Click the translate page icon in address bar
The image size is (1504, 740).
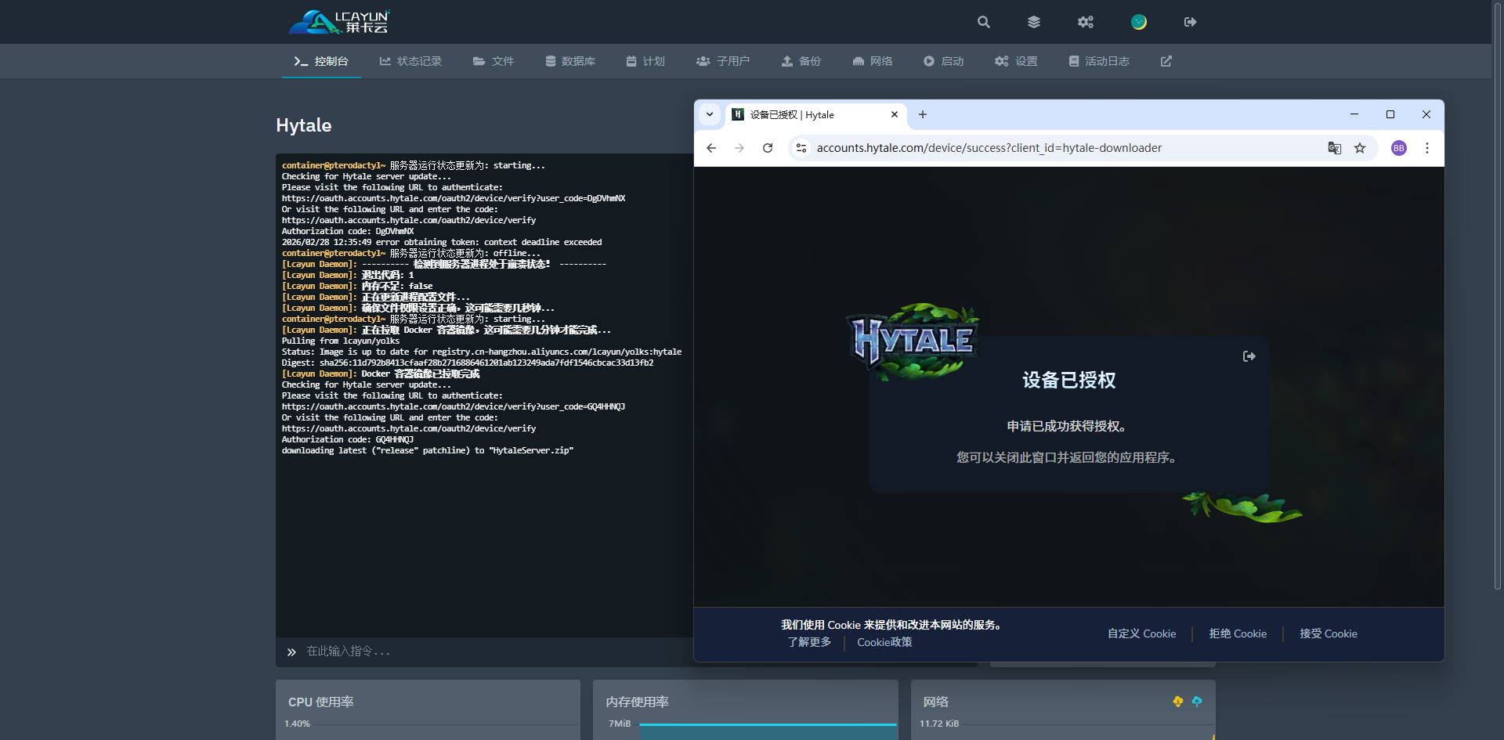(1335, 148)
